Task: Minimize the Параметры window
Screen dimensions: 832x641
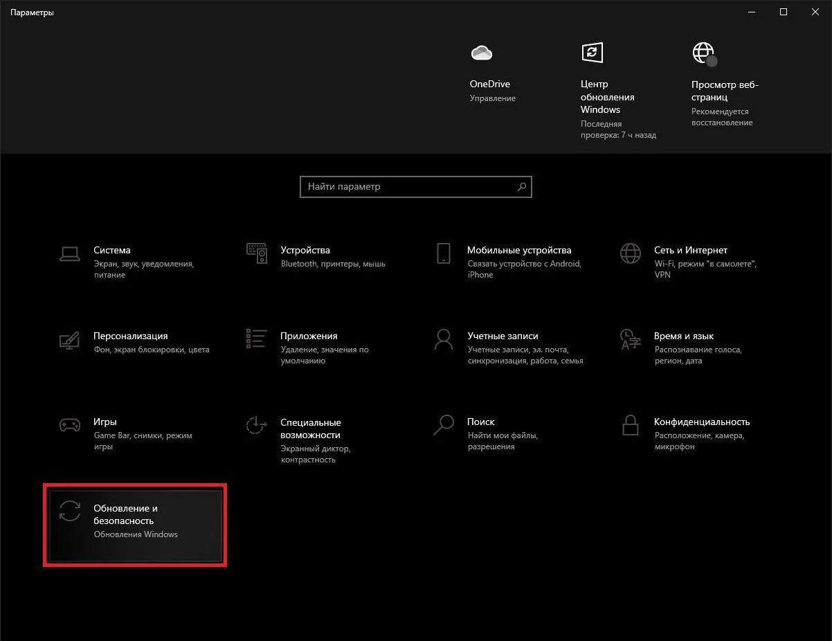Action: tap(752, 12)
